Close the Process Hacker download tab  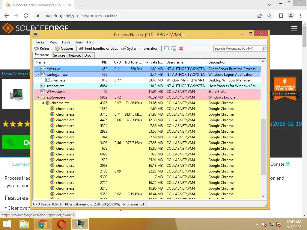(70, 5)
